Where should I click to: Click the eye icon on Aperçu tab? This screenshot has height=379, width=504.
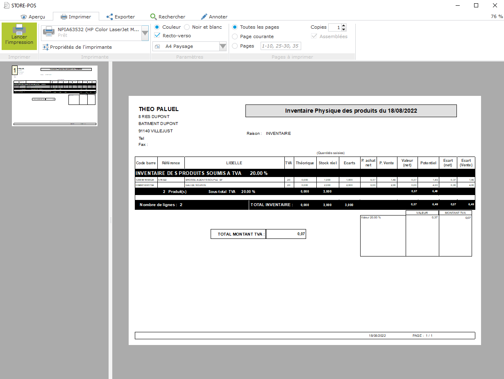click(24, 17)
